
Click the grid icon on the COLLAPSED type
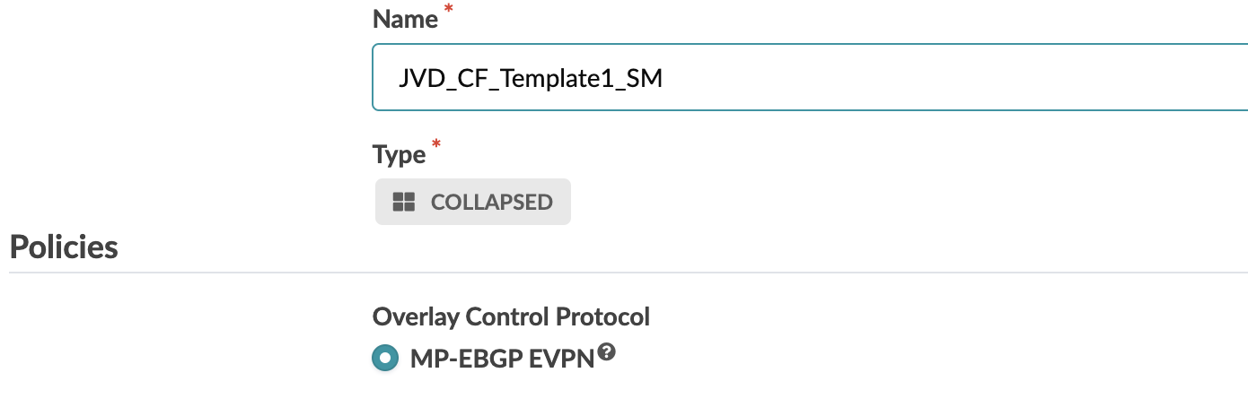(x=404, y=202)
